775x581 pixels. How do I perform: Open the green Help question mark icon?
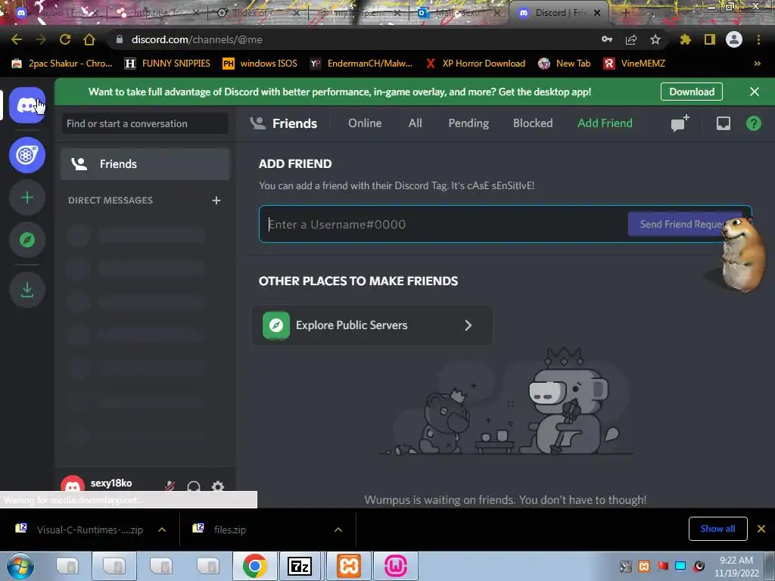click(753, 123)
